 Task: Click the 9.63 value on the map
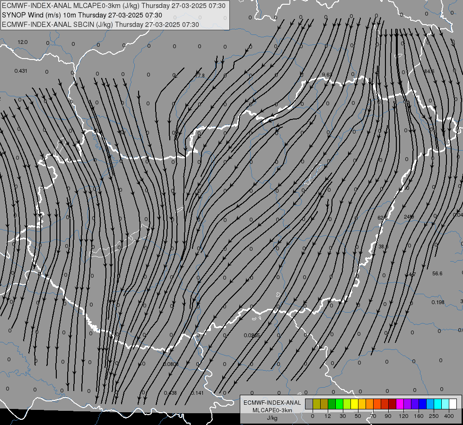pos(327,75)
